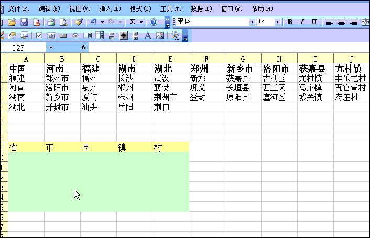The image size is (370, 238).
Task: Align text right
Action: [x=353, y=22]
